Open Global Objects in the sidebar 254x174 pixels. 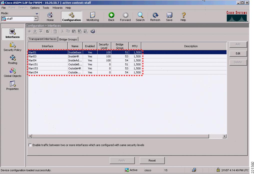pos(12,73)
